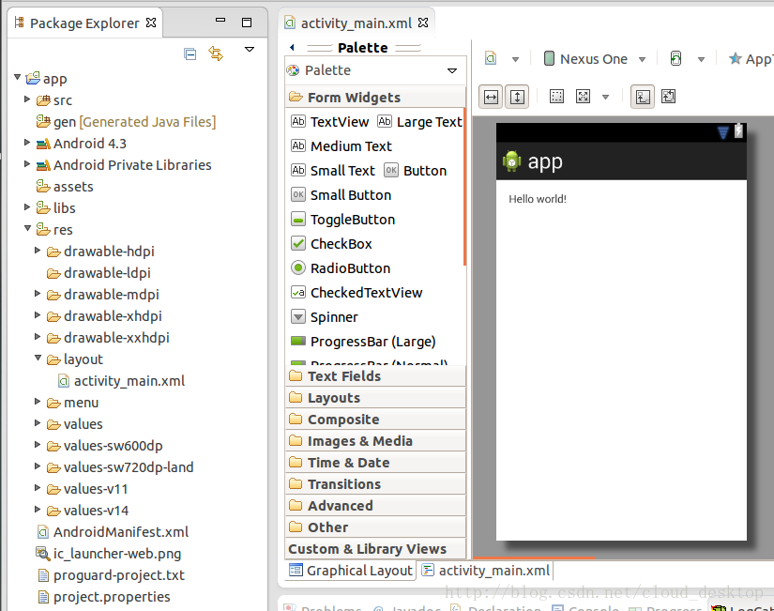Expand the drawable-hdpi folder
Viewport: 774px width, 611px height.
[x=38, y=251]
